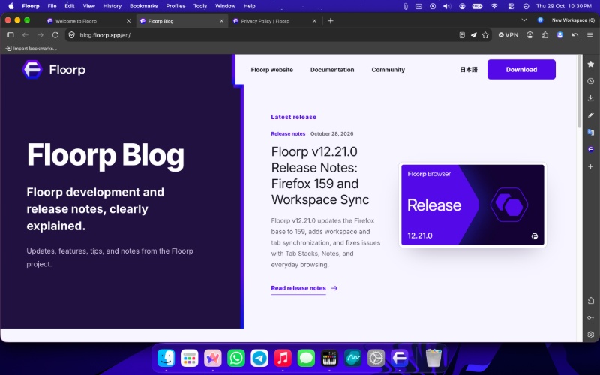Image resolution: width=600 pixels, height=375 pixels.
Task: Open WhatsApp from the Dock
Action: pyautogui.click(x=236, y=358)
